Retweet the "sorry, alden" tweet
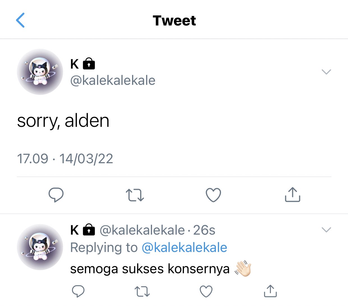This screenshot has width=348, height=306. click(135, 195)
